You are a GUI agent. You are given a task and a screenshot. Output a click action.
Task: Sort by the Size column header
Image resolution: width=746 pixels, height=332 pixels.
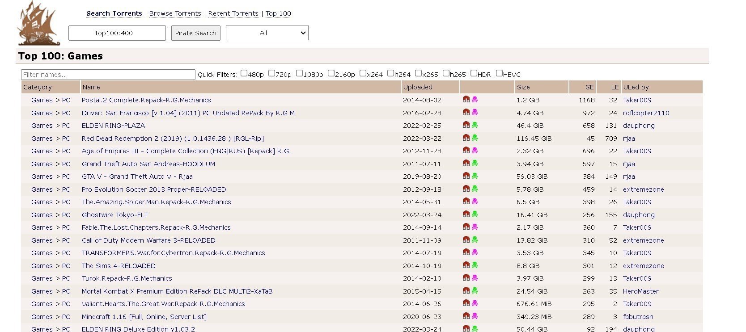pos(541,87)
